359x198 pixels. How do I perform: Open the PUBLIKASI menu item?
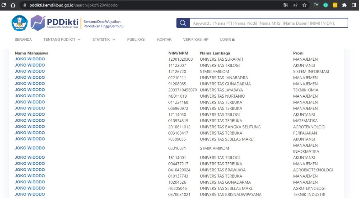click(136, 39)
